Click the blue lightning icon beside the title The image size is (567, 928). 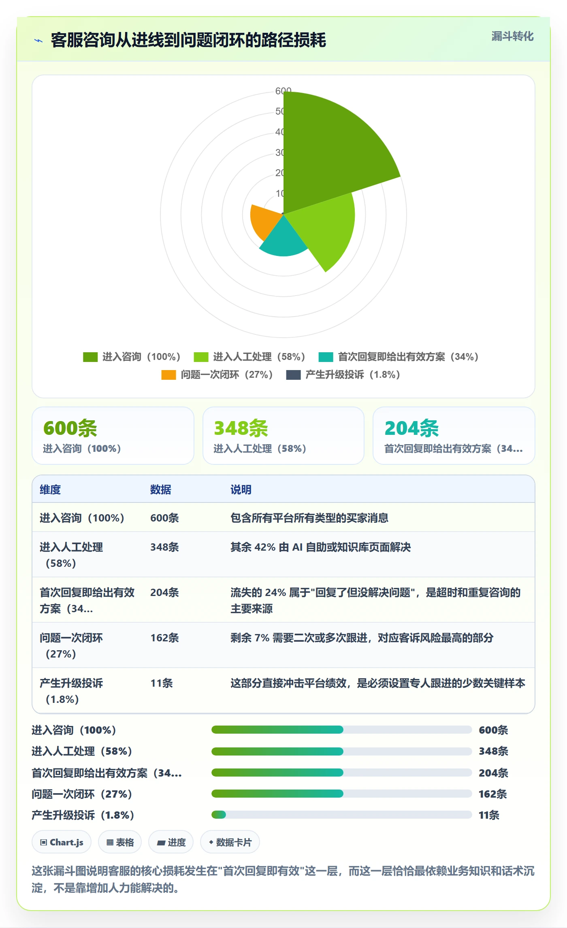tap(38, 40)
